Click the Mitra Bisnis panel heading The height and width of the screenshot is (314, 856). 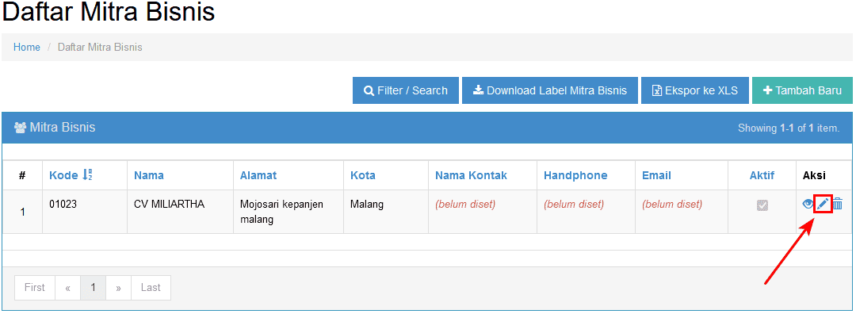tap(55, 128)
